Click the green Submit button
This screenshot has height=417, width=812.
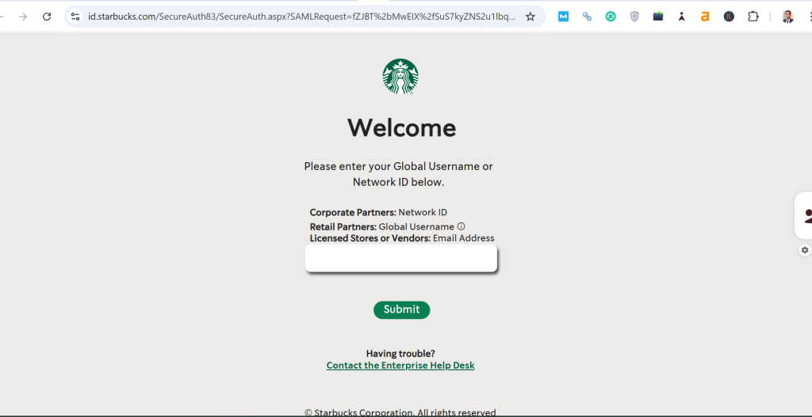click(401, 309)
